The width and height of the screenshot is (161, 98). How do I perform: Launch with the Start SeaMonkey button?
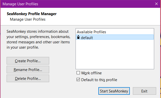click(x=114, y=91)
